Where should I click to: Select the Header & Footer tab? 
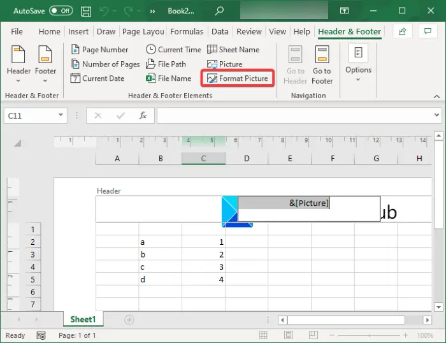click(x=349, y=31)
